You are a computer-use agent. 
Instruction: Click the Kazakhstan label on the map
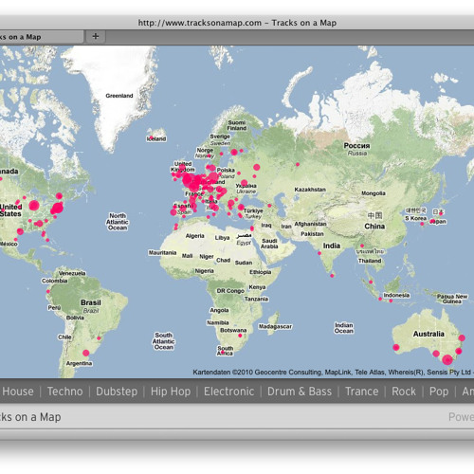[x=310, y=190]
